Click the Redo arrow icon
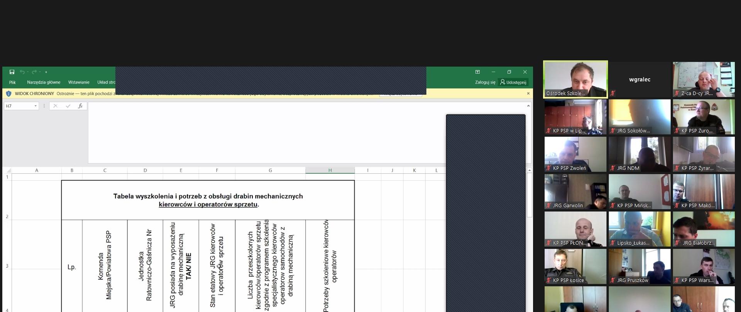This screenshot has width=741, height=312. pos(34,72)
